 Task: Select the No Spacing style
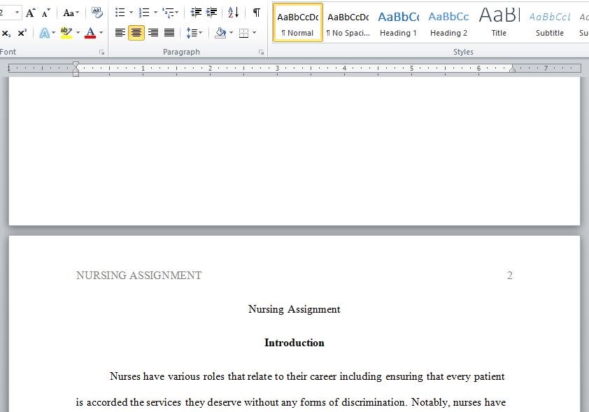point(348,22)
